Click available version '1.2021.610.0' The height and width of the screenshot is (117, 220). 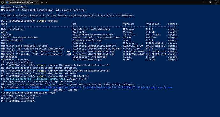pyautogui.click(x=154, y=43)
